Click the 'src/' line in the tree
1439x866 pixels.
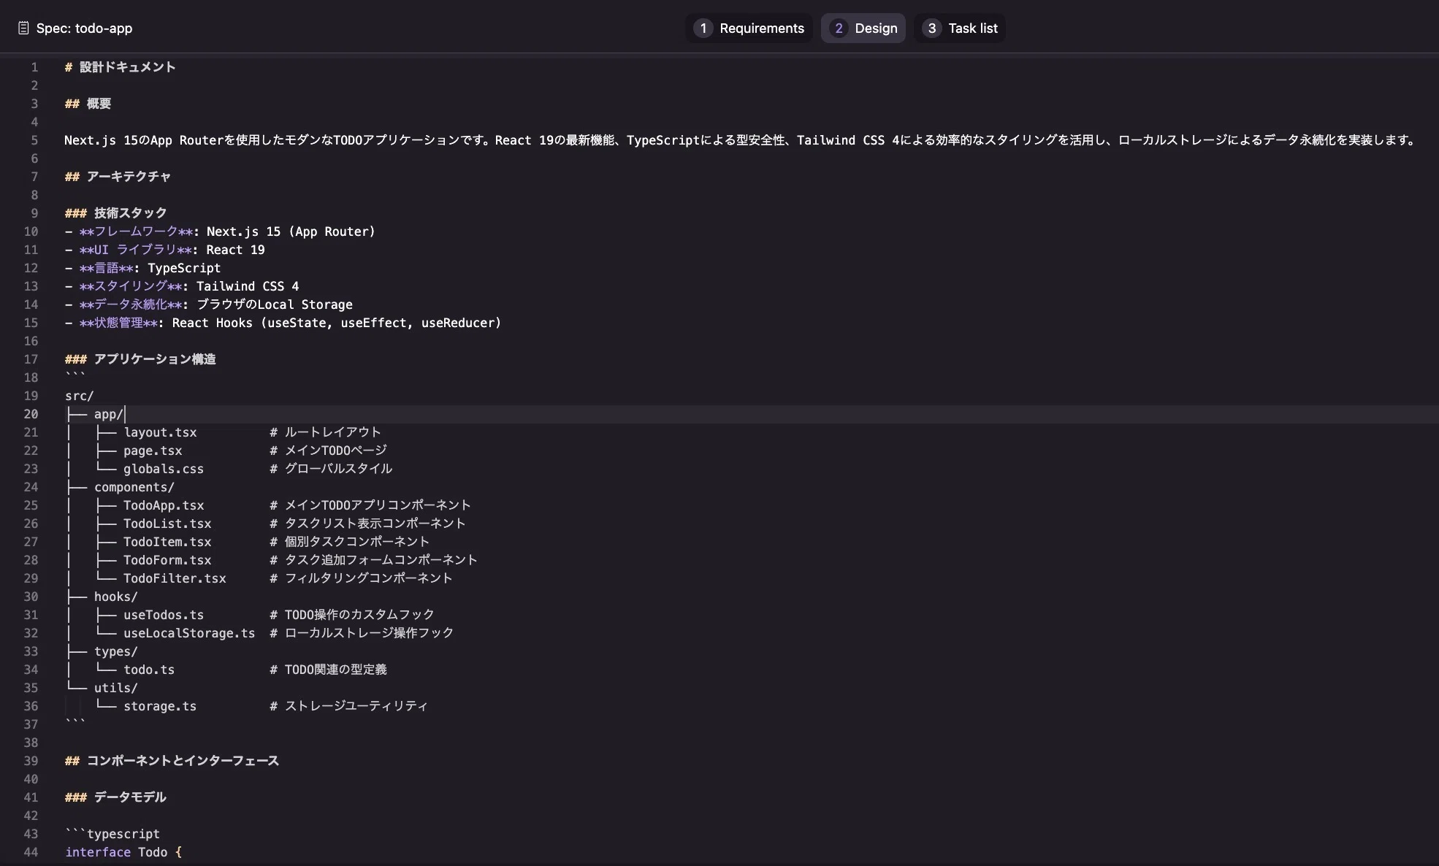point(79,396)
